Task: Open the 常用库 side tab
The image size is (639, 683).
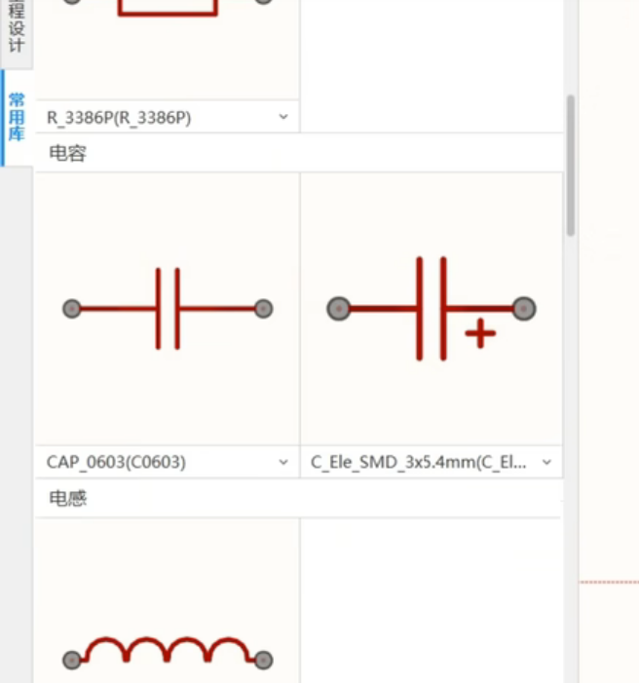Action: click(17, 117)
